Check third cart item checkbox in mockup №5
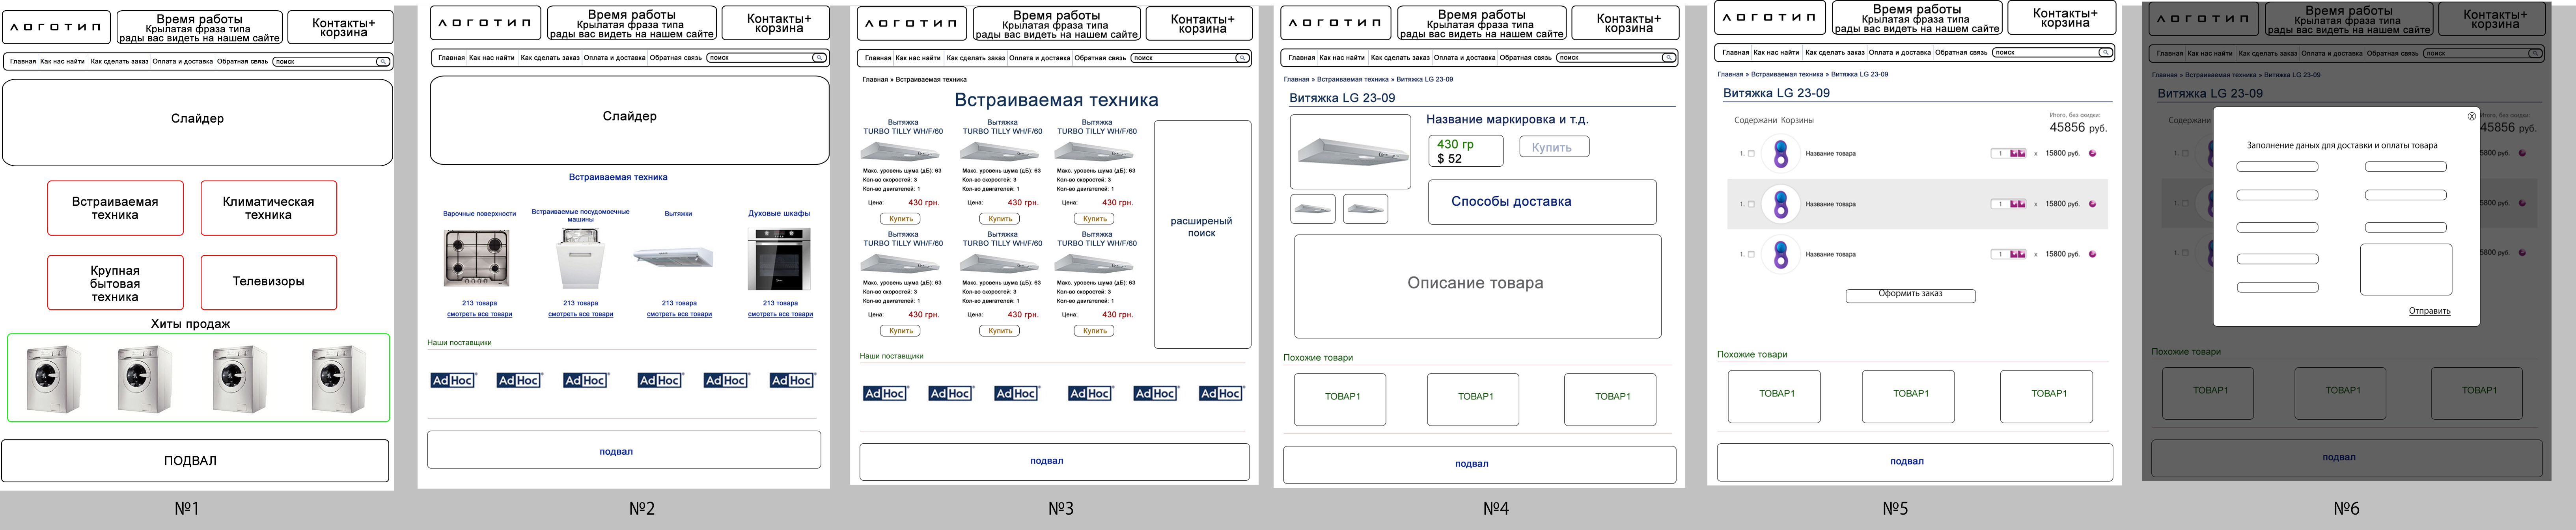The height and width of the screenshot is (530, 2576). click(x=1751, y=254)
